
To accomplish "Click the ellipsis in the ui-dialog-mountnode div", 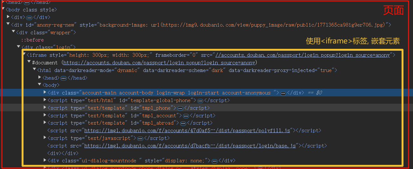I will pyautogui.click(x=214, y=161).
